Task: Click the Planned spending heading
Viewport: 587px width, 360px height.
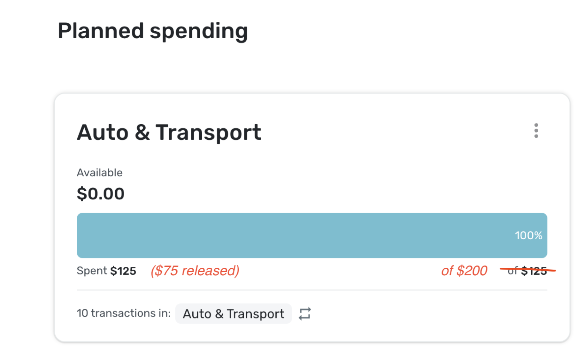Action: pos(153,31)
